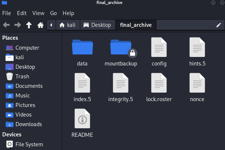Click the "README" file name label

[x=82, y=135]
